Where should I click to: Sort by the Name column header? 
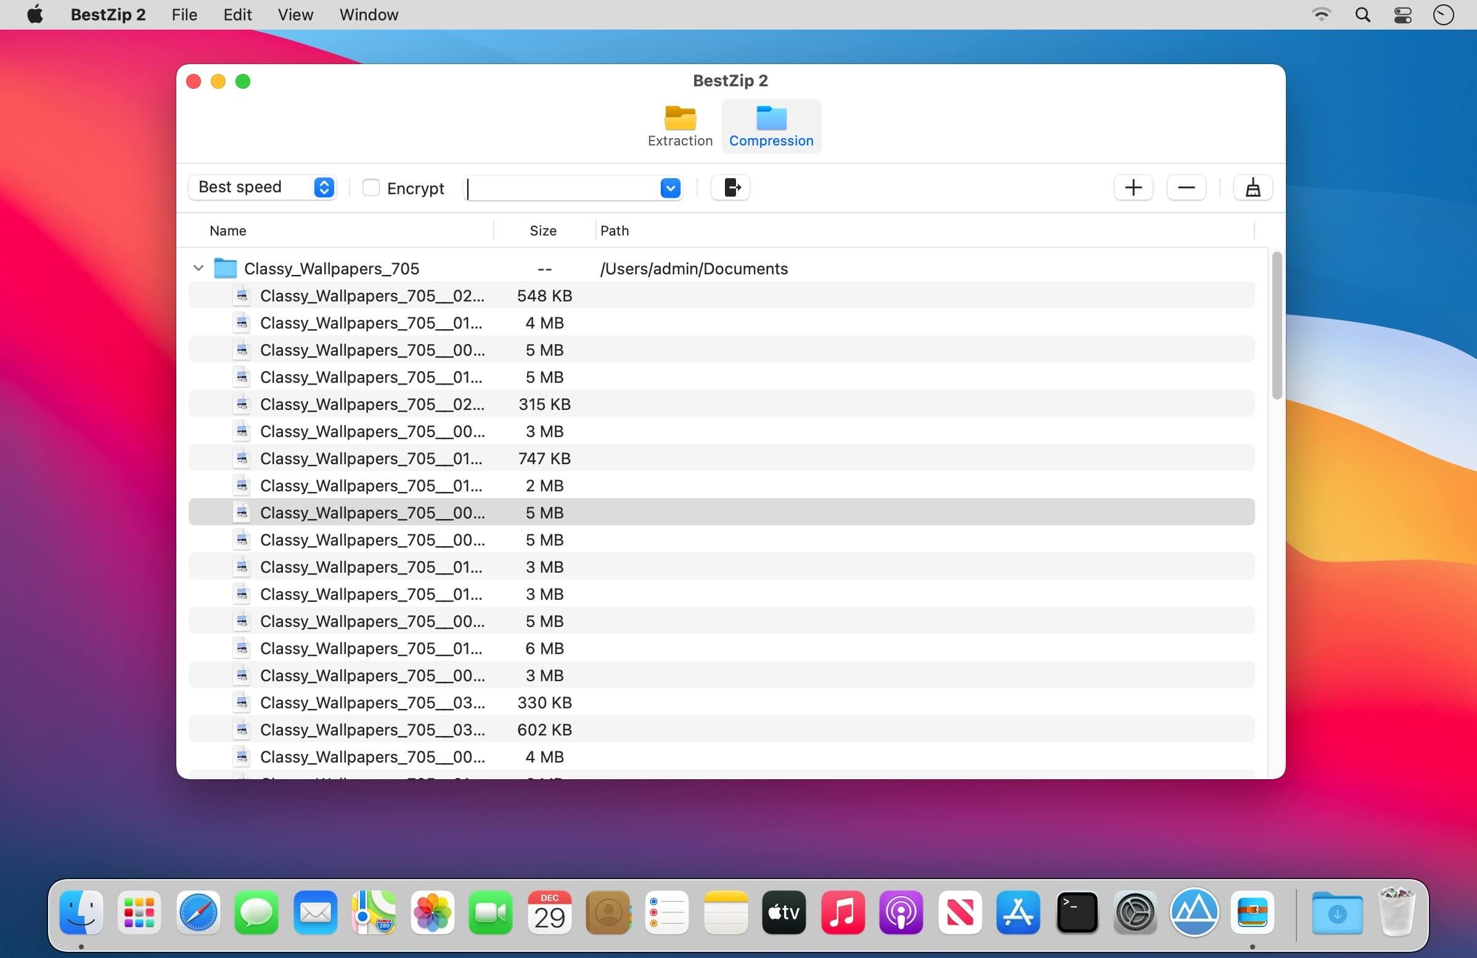(x=227, y=231)
